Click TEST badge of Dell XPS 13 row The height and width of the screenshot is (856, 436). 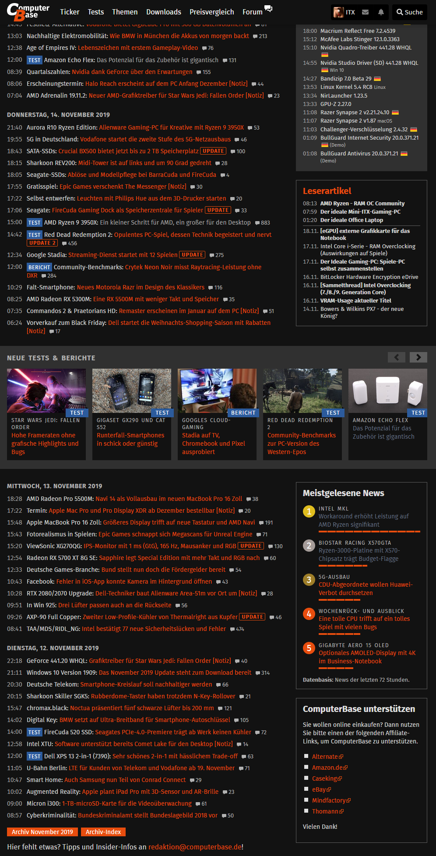click(x=34, y=757)
